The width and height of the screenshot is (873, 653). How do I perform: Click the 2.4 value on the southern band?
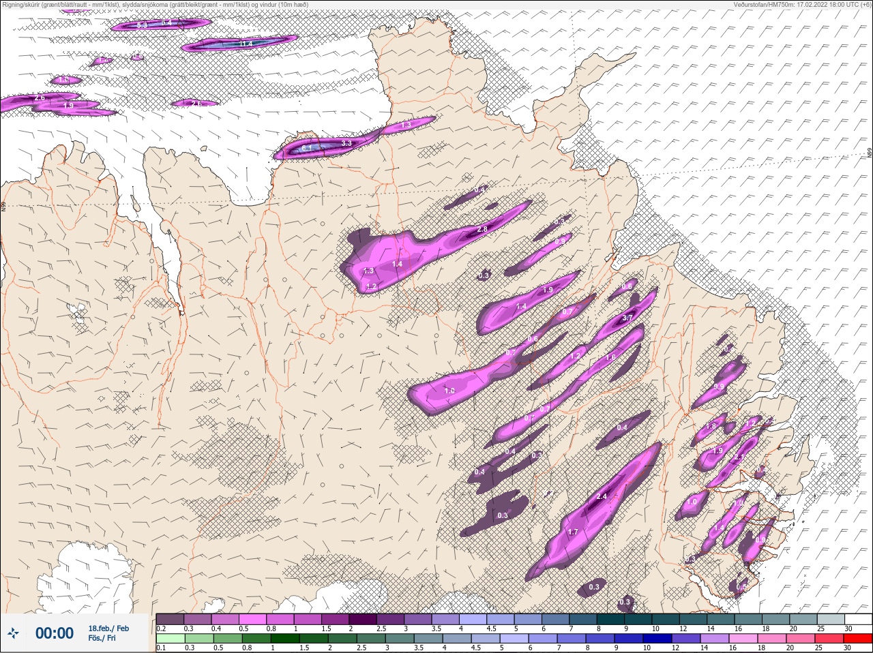tap(602, 497)
